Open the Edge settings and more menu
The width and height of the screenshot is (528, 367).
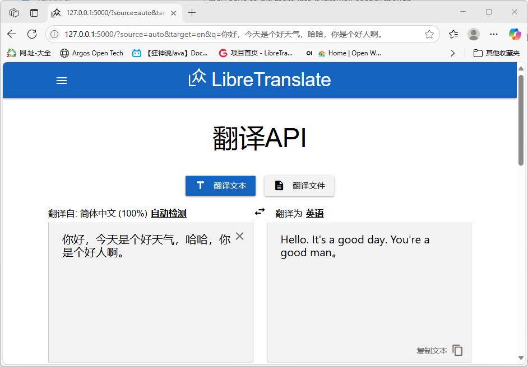click(x=494, y=34)
